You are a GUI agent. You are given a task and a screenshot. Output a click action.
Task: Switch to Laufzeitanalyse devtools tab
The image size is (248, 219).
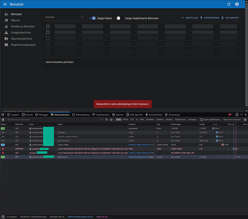101,115
